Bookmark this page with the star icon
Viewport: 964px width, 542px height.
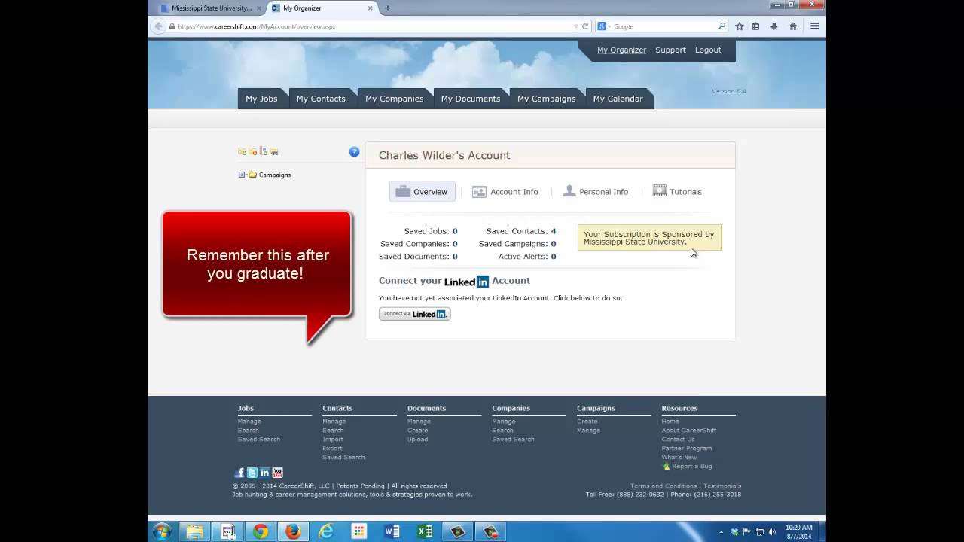point(740,26)
